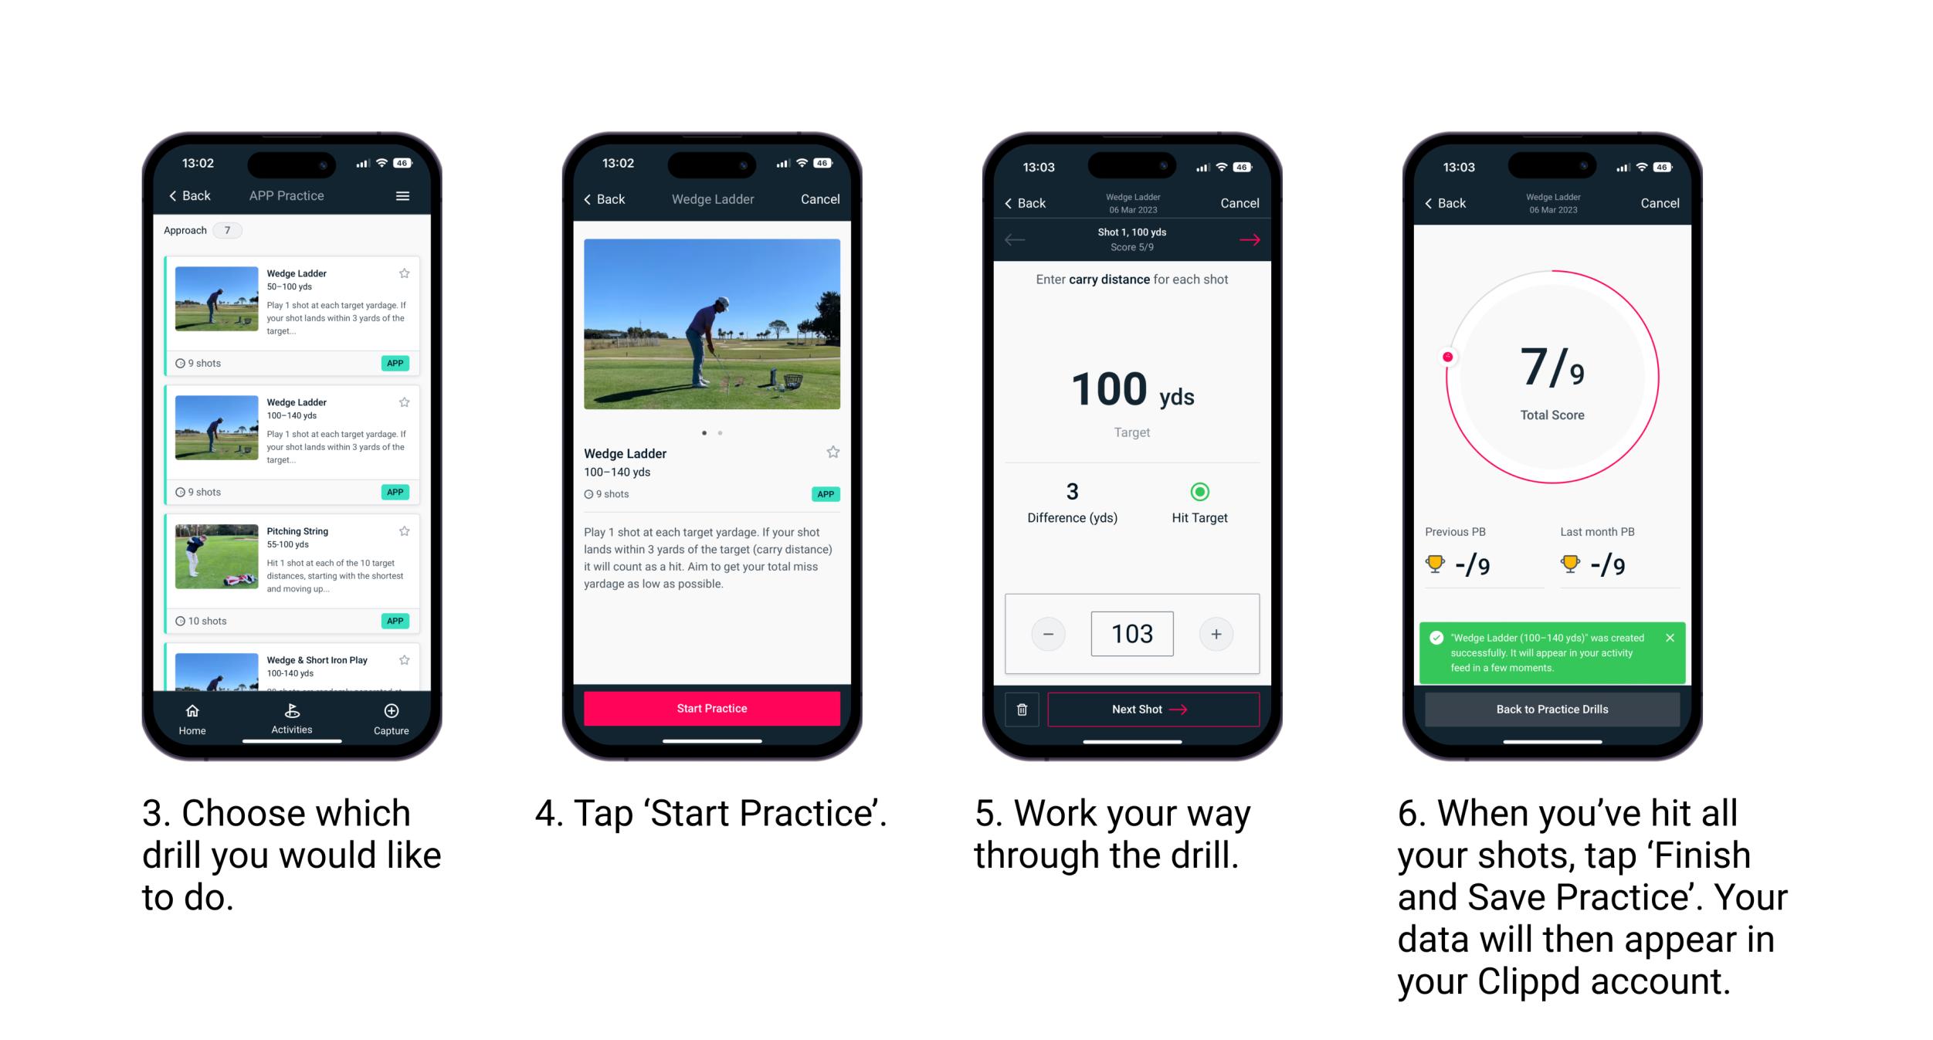
Task: Tap the star icon on Wedge Ladder card
Action: (410, 273)
